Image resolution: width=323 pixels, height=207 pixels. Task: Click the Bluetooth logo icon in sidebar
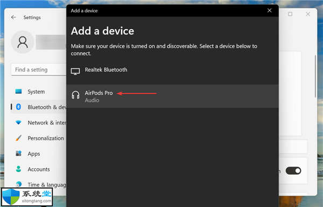(18, 107)
